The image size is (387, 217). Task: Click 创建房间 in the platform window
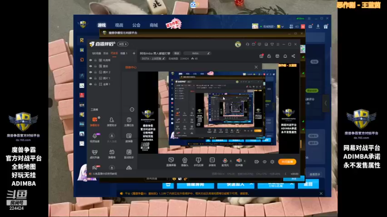tap(195, 184)
